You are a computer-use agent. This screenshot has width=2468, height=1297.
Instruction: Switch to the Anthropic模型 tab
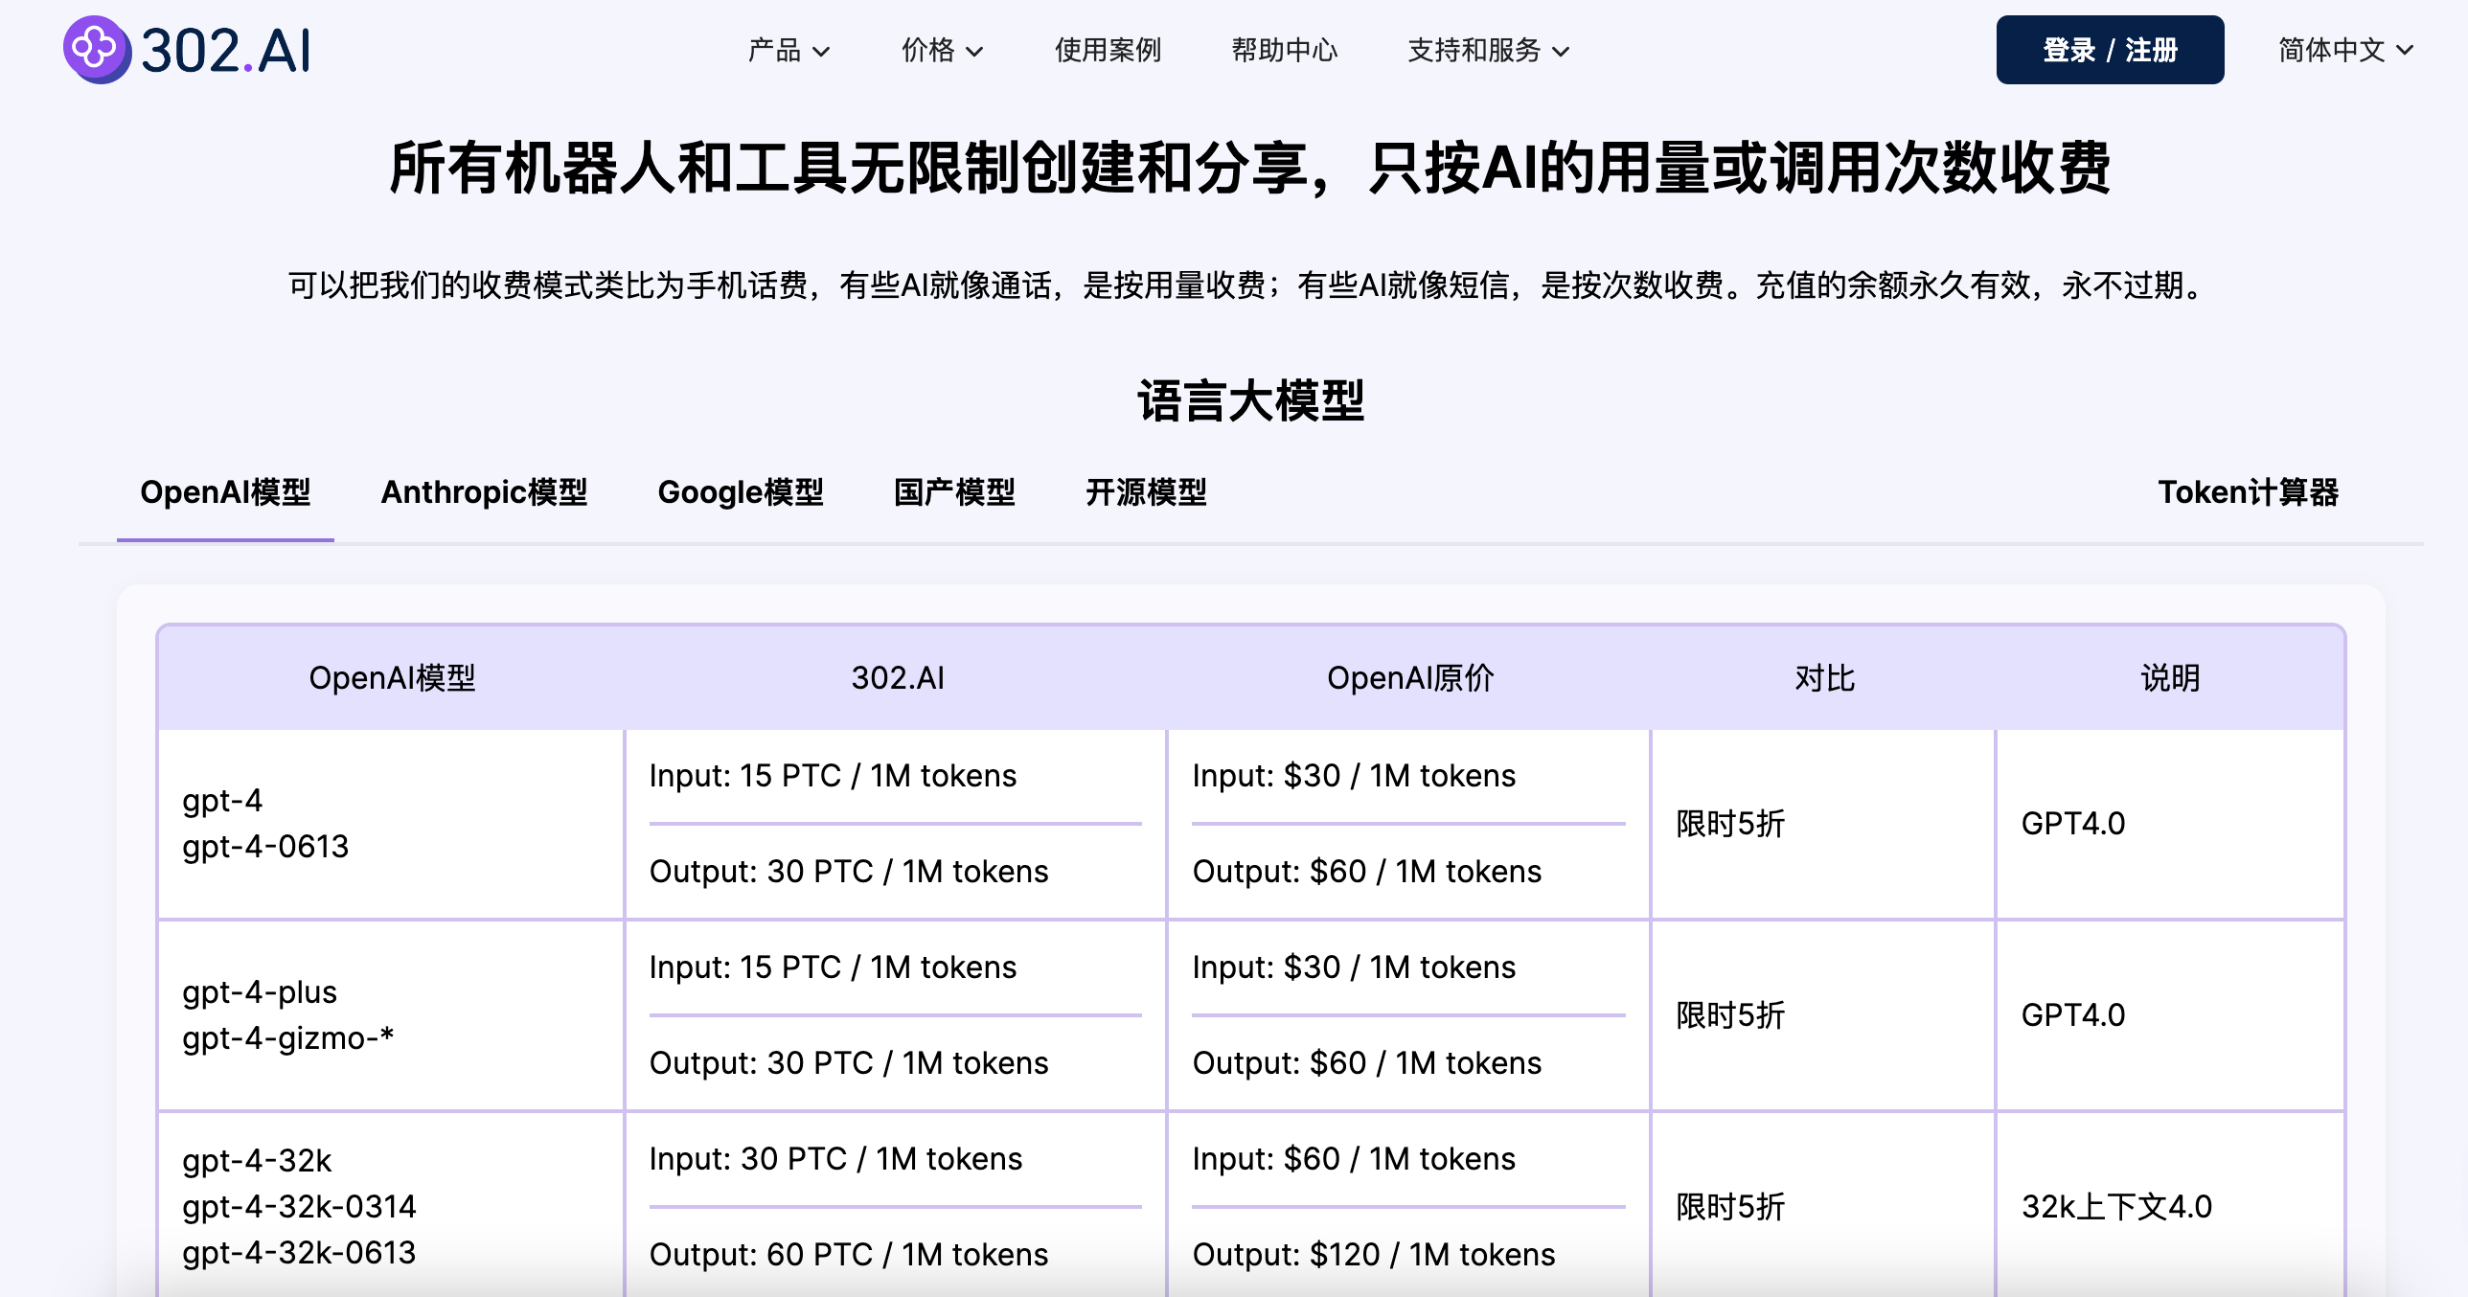click(x=485, y=492)
